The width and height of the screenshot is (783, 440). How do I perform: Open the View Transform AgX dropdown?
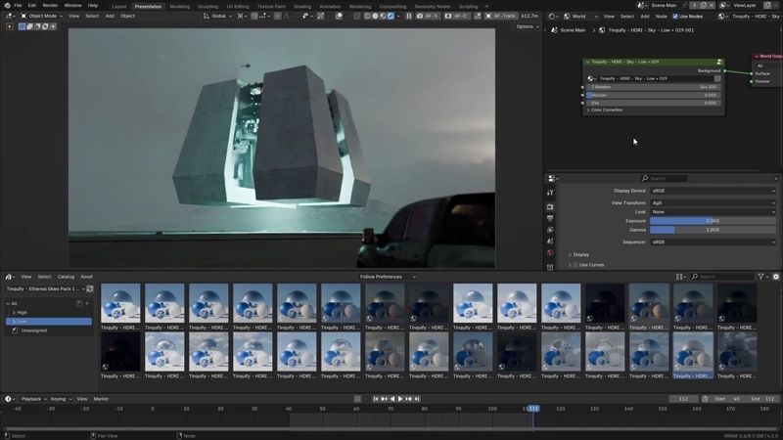[713, 202]
